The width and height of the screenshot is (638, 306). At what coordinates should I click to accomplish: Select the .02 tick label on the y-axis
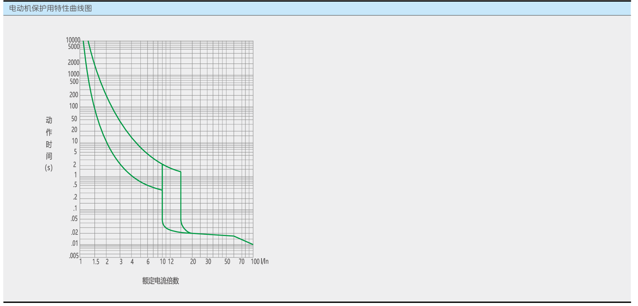point(74,232)
